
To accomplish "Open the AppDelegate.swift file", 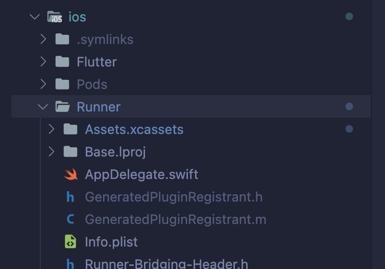I will [x=141, y=174].
